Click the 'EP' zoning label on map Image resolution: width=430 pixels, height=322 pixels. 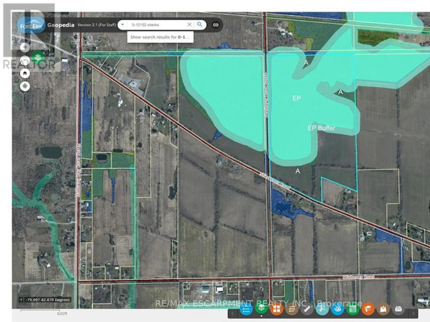297,98
